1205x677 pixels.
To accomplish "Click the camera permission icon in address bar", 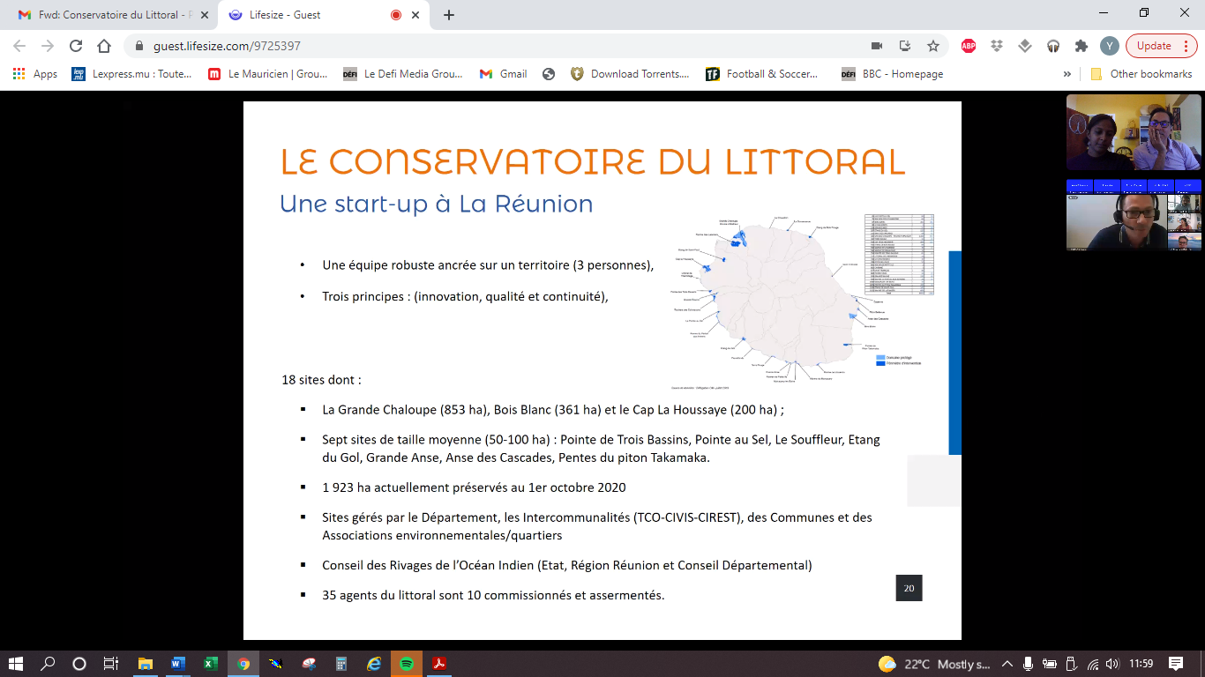I will click(x=877, y=46).
